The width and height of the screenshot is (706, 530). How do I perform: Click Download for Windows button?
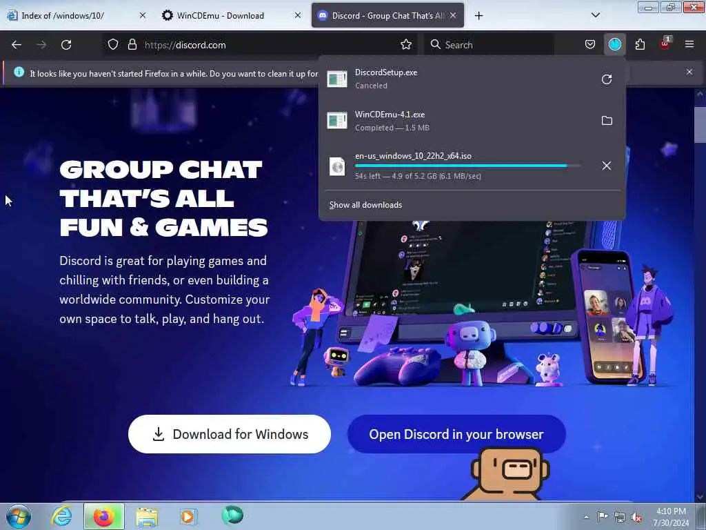[230, 434]
